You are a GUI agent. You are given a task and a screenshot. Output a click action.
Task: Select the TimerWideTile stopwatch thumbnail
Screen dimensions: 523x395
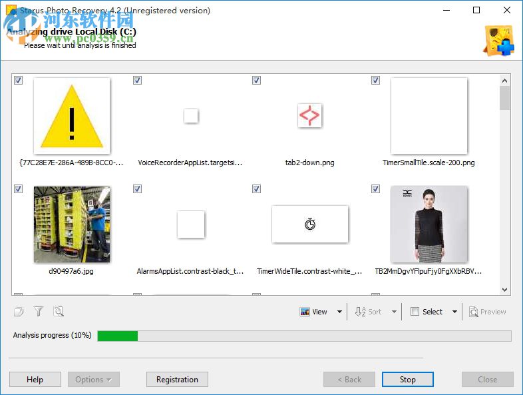pyautogui.click(x=310, y=224)
